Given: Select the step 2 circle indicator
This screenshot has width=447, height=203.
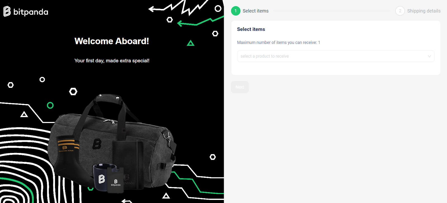Looking at the screenshot, I should coord(400,11).
